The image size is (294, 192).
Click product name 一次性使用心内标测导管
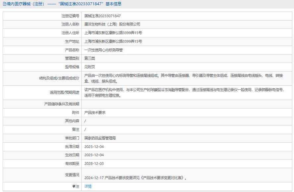[104, 50]
